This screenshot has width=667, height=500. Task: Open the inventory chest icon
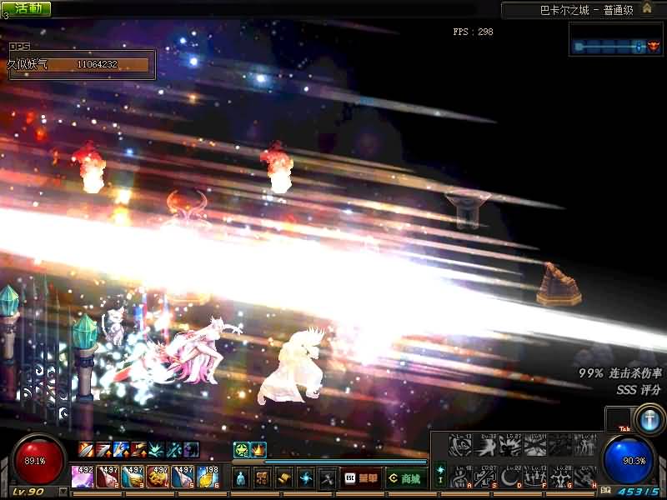(263, 478)
